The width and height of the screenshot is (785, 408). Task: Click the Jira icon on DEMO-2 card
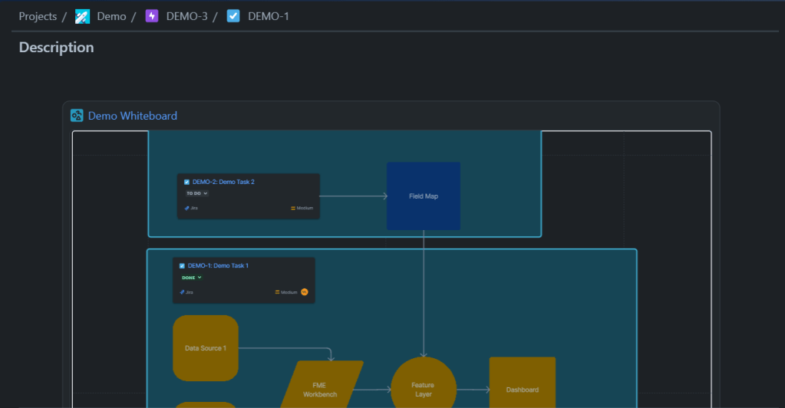point(187,208)
